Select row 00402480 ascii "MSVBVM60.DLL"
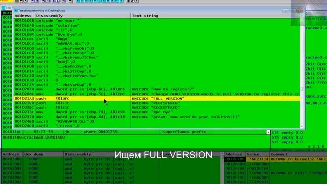The width and height of the screenshot is (327, 184). (x=157, y=122)
